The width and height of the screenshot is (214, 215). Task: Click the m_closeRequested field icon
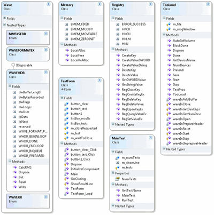(66, 128)
